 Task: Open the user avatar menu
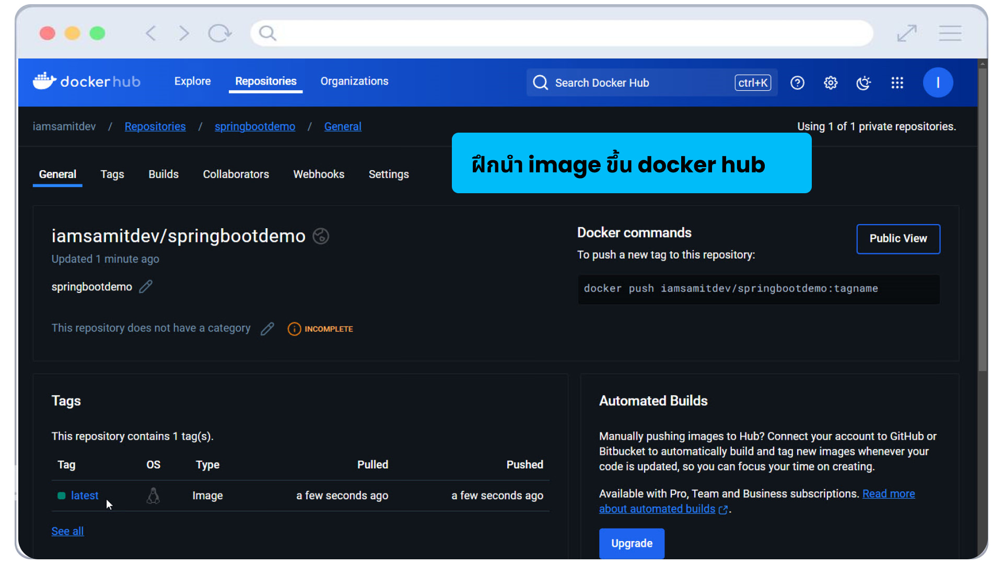938,83
